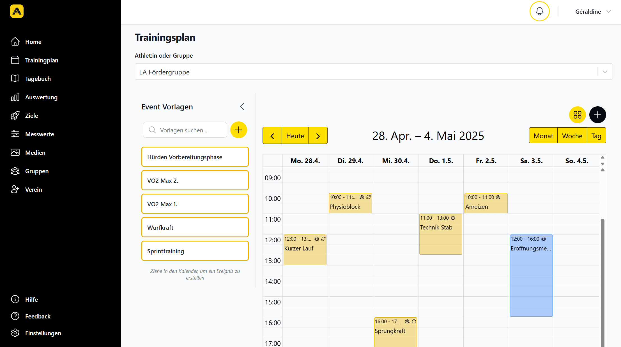
Task: Focus the Vorlagen suchen input field
Action: tap(185, 130)
